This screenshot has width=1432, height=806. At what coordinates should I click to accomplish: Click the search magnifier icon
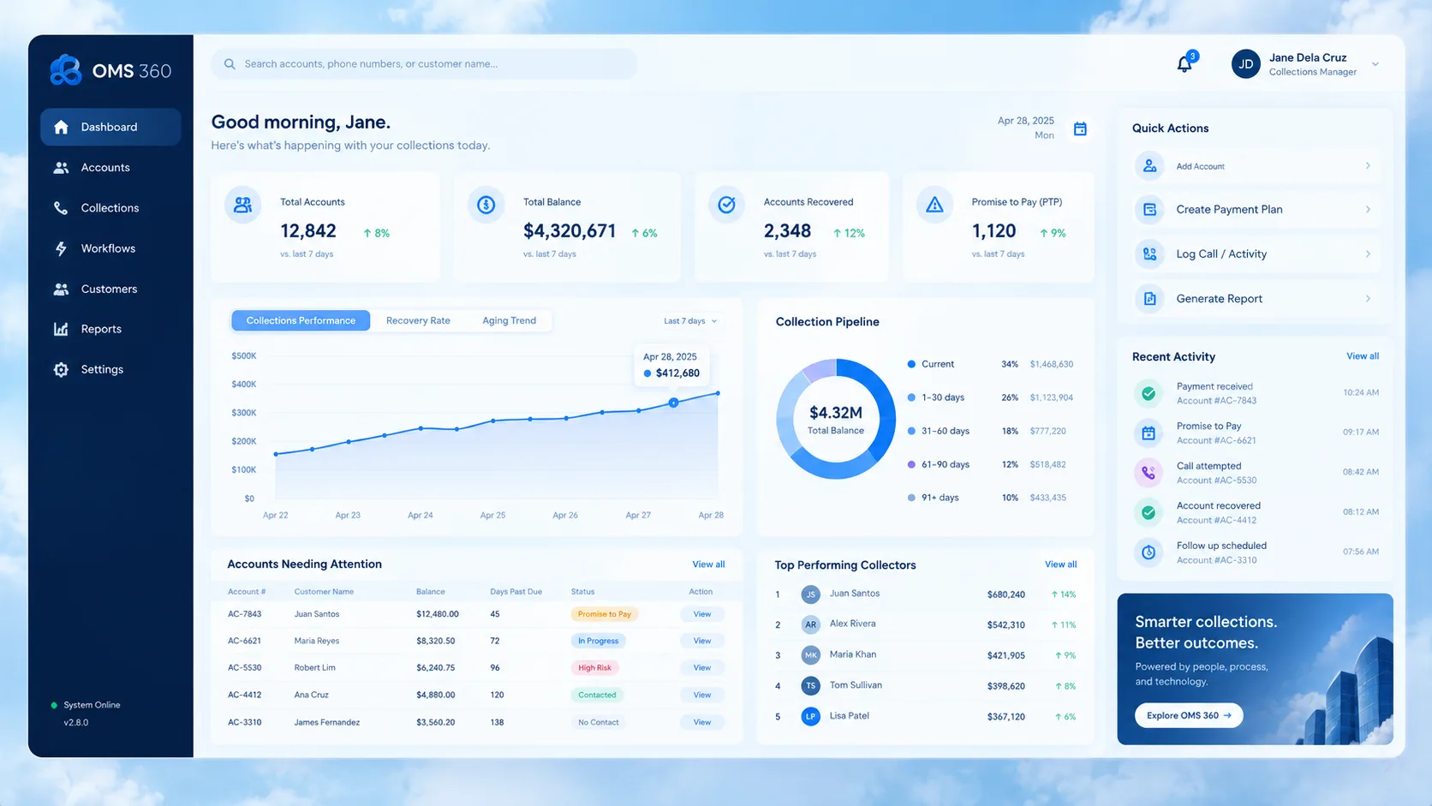pos(230,64)
